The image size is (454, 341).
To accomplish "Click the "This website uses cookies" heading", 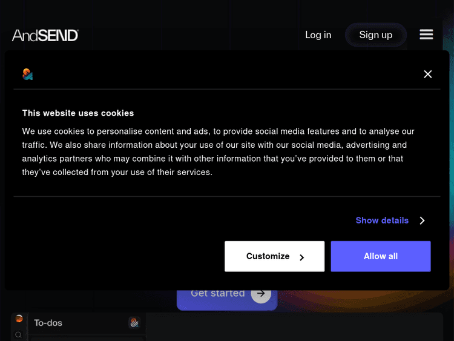I will [x=78, y=113].
